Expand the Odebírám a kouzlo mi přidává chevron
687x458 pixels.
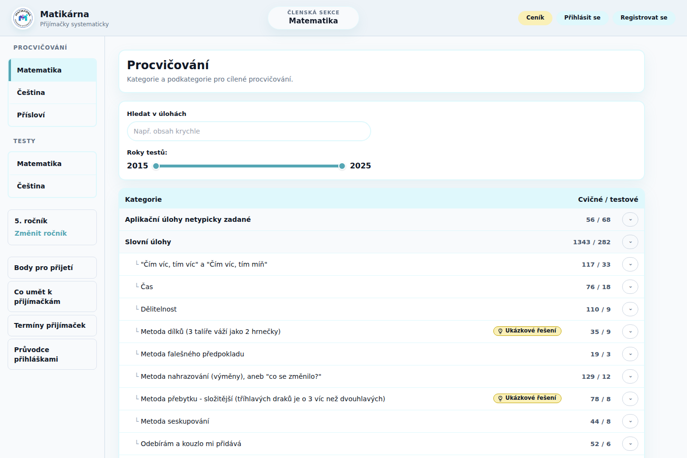pyautogui.click(x=630, y=444)
